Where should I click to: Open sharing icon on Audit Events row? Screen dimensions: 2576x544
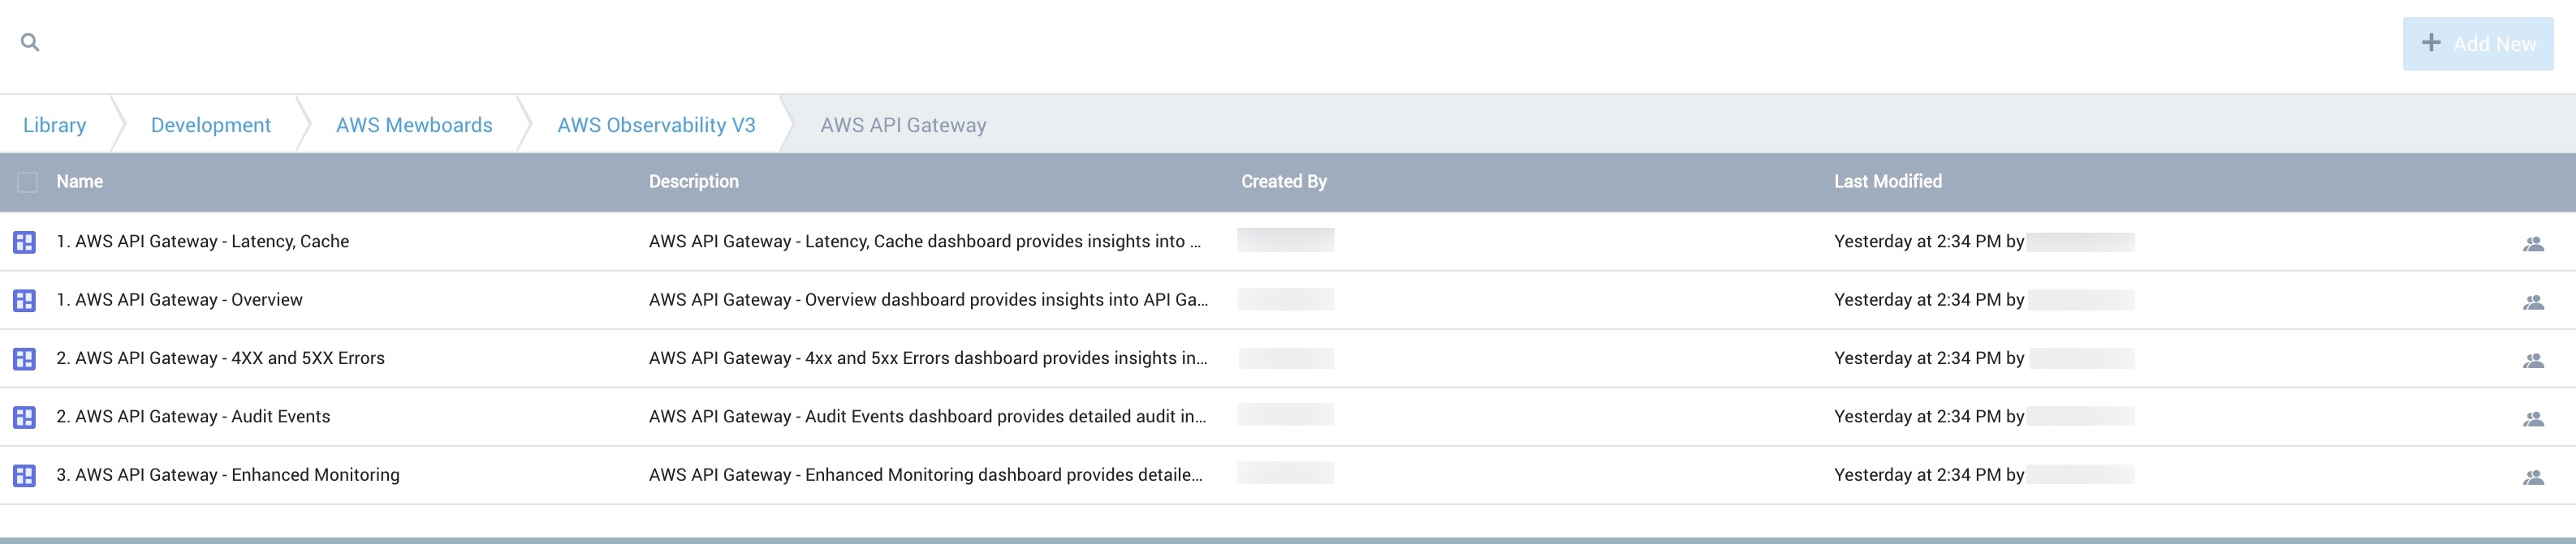[2532, 418]
